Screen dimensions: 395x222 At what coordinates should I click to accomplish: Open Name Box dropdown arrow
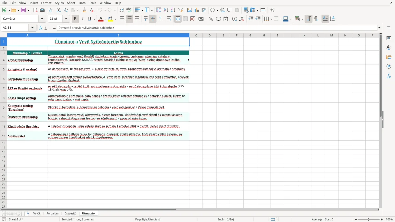32,28
